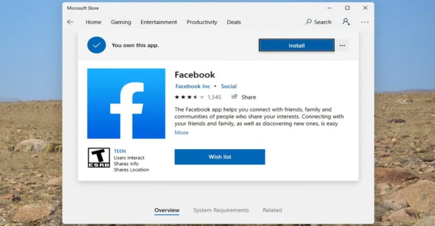This screenshot has height=226, width=435.
Task: Click the 'Shares Info' rating descriptor
Action: point(126,164)
